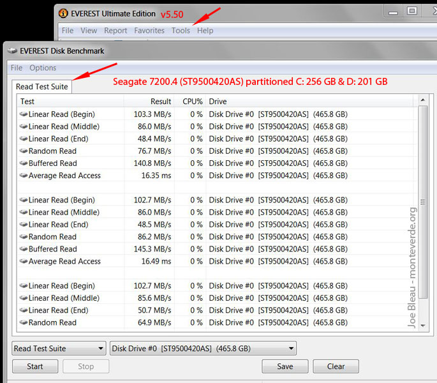Click the EVEREST Ultimate Edition title bar icon
This screenshot has width=437, height=383.
[63, 13]
